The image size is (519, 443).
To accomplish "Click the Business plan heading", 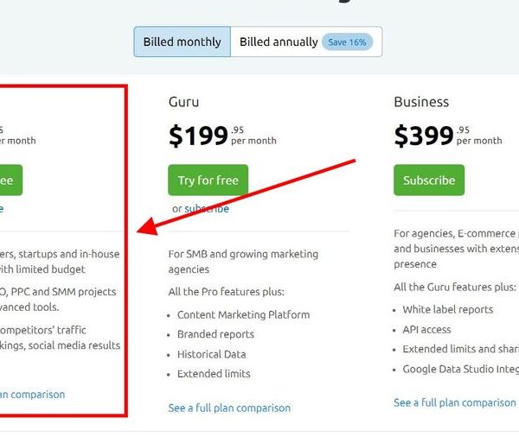I will (x=421, y=102).
